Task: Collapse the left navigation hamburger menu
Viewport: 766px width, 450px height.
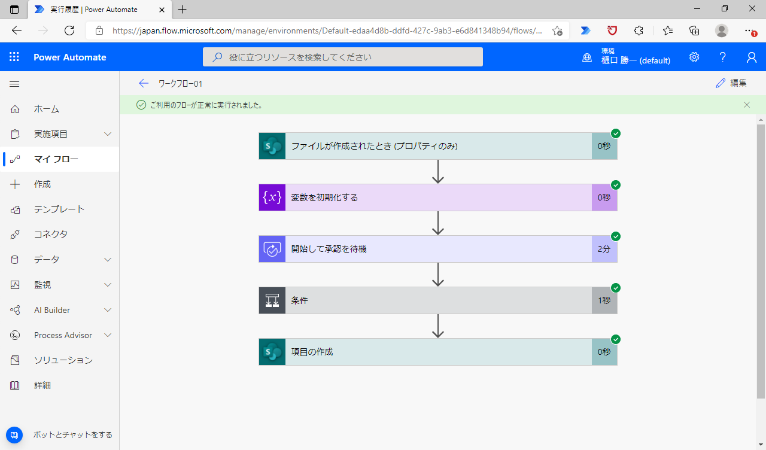Action: point(14,84)
